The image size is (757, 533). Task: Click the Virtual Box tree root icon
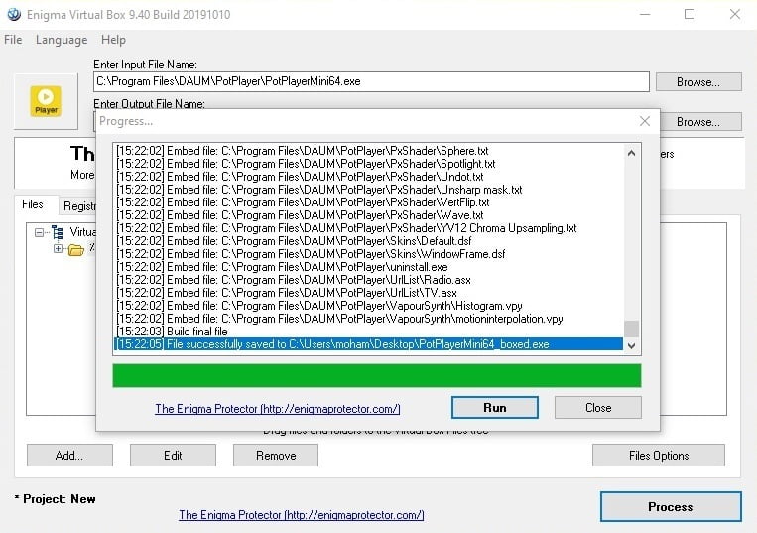point(58,232)
